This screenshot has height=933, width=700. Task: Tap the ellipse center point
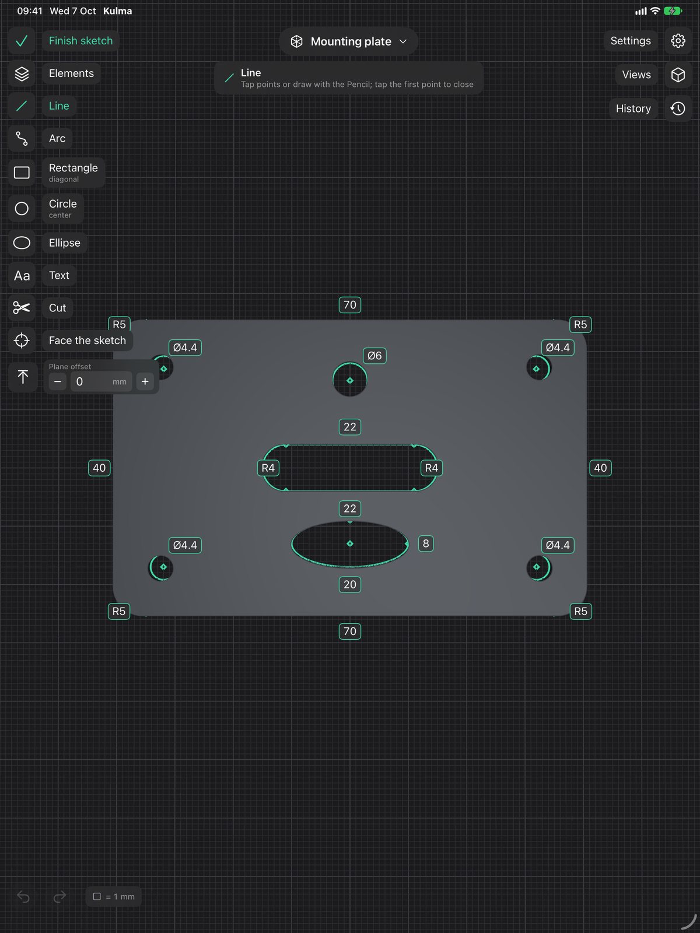[x=350, y=543]
